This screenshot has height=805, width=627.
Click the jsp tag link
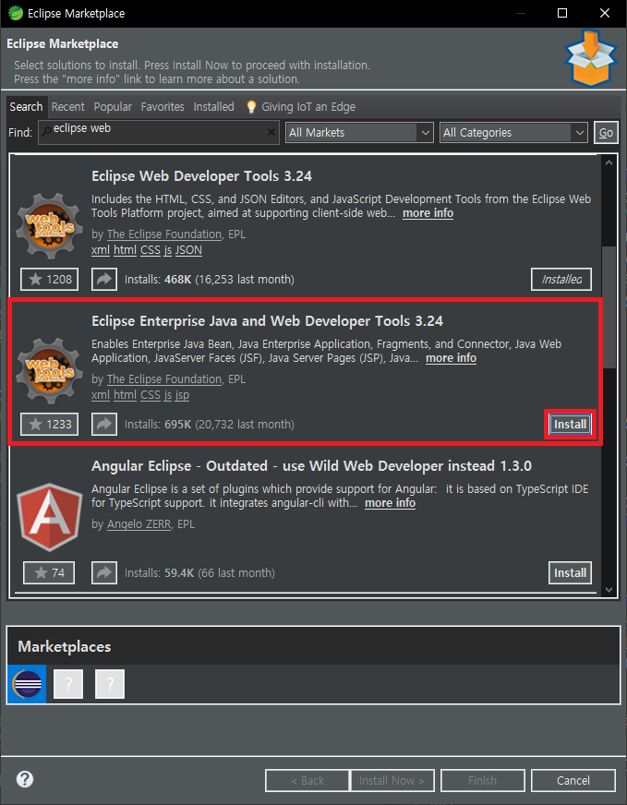point(182,395)
